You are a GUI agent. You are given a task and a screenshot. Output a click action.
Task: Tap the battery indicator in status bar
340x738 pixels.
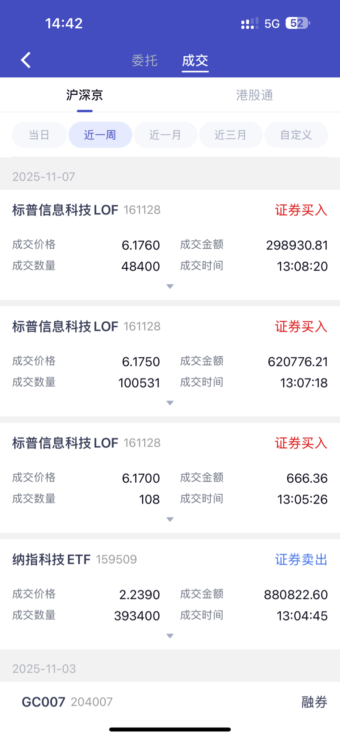[x=297, y=23]
